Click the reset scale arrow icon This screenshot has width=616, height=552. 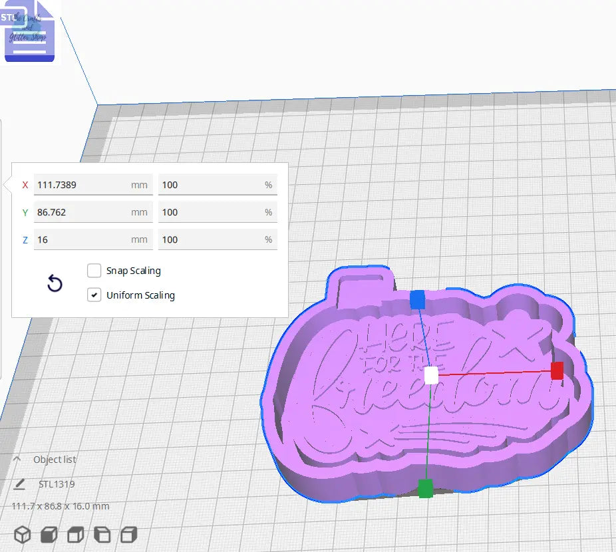[x=54, y=283]
